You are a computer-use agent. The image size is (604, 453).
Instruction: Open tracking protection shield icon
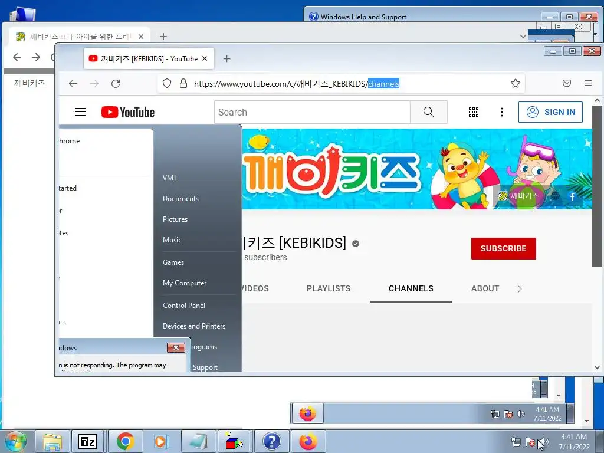pos(167,83)
